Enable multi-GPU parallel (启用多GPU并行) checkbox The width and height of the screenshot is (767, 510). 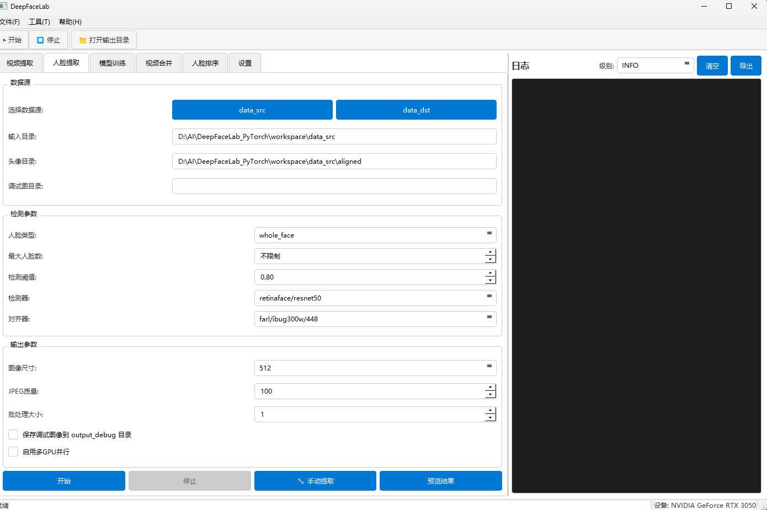tap(14, 452)
